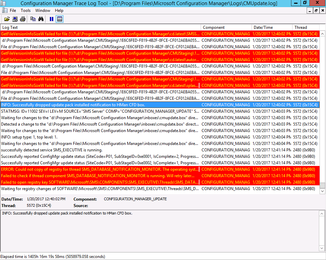Open the Help menu
This screenshot has width=326, height=260.
coord(59,11)
